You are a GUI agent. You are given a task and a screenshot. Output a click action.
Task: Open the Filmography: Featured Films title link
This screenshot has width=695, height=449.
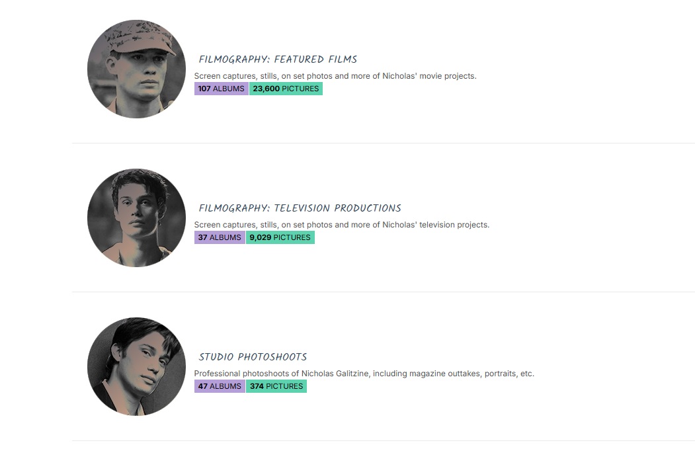point(278,60)
